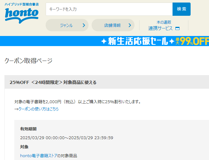Click the 25%OFF <24時間限定> coupon title
Screen dimensions: 209x160
click(53, 82)
